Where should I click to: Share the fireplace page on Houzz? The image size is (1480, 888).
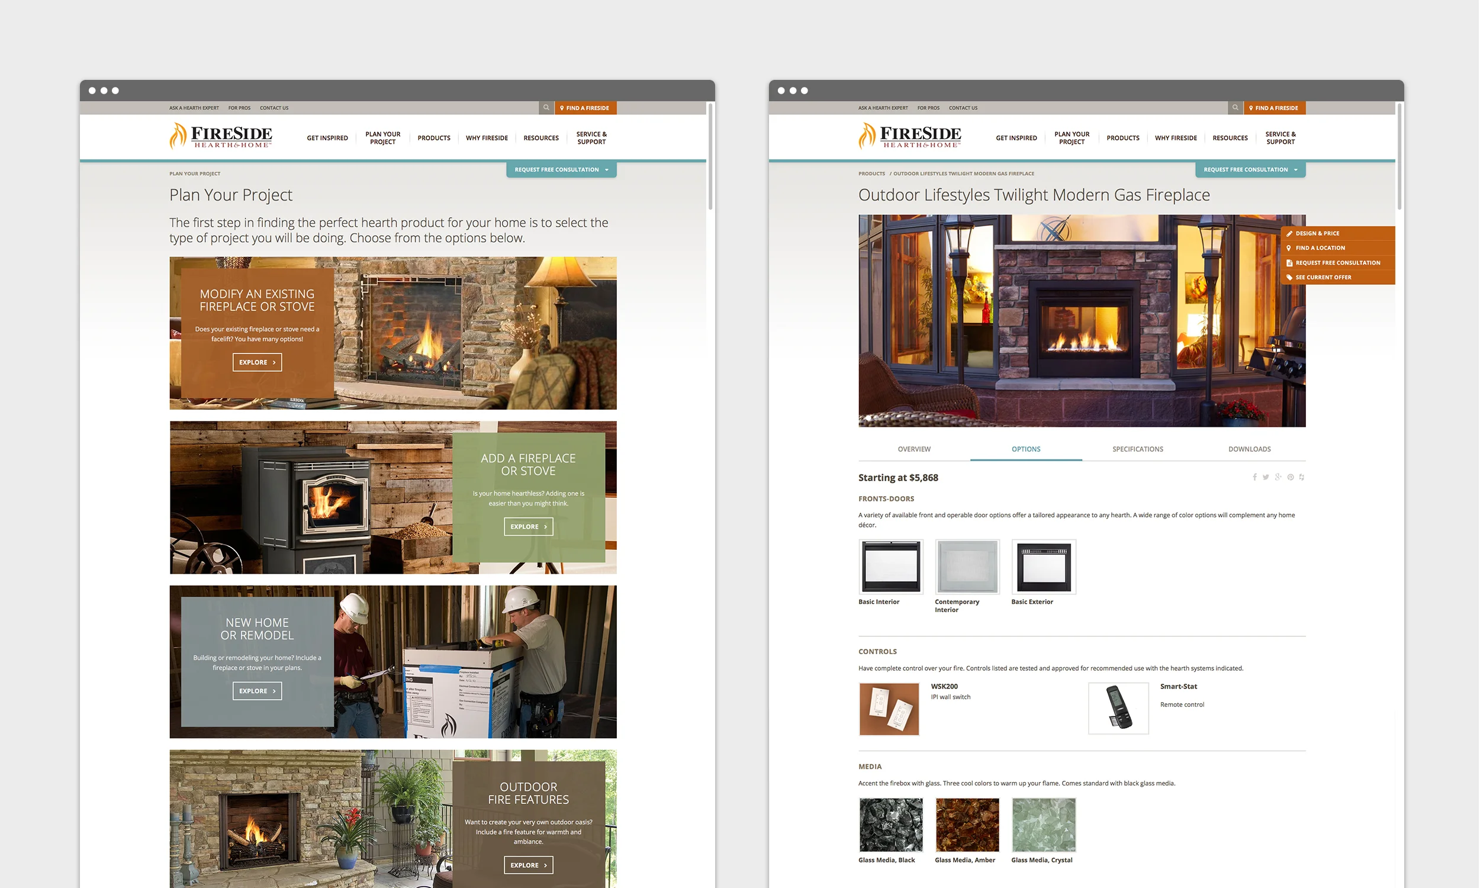coord(1302,478)
